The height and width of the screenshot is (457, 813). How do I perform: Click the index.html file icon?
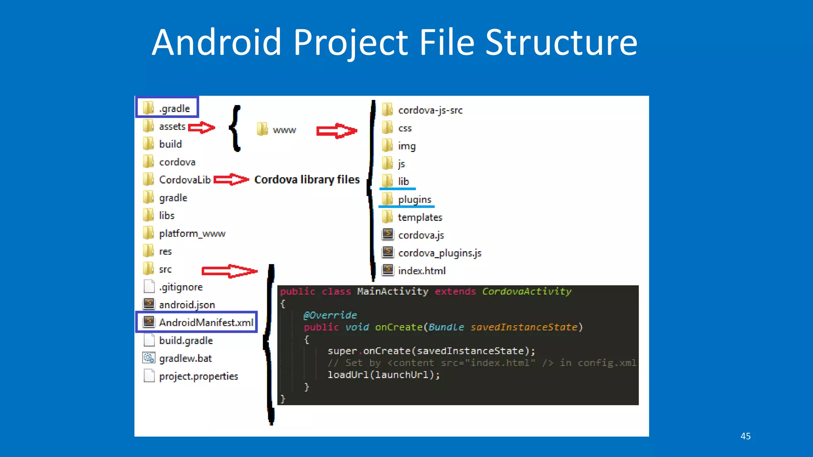[x=388, y=270]
